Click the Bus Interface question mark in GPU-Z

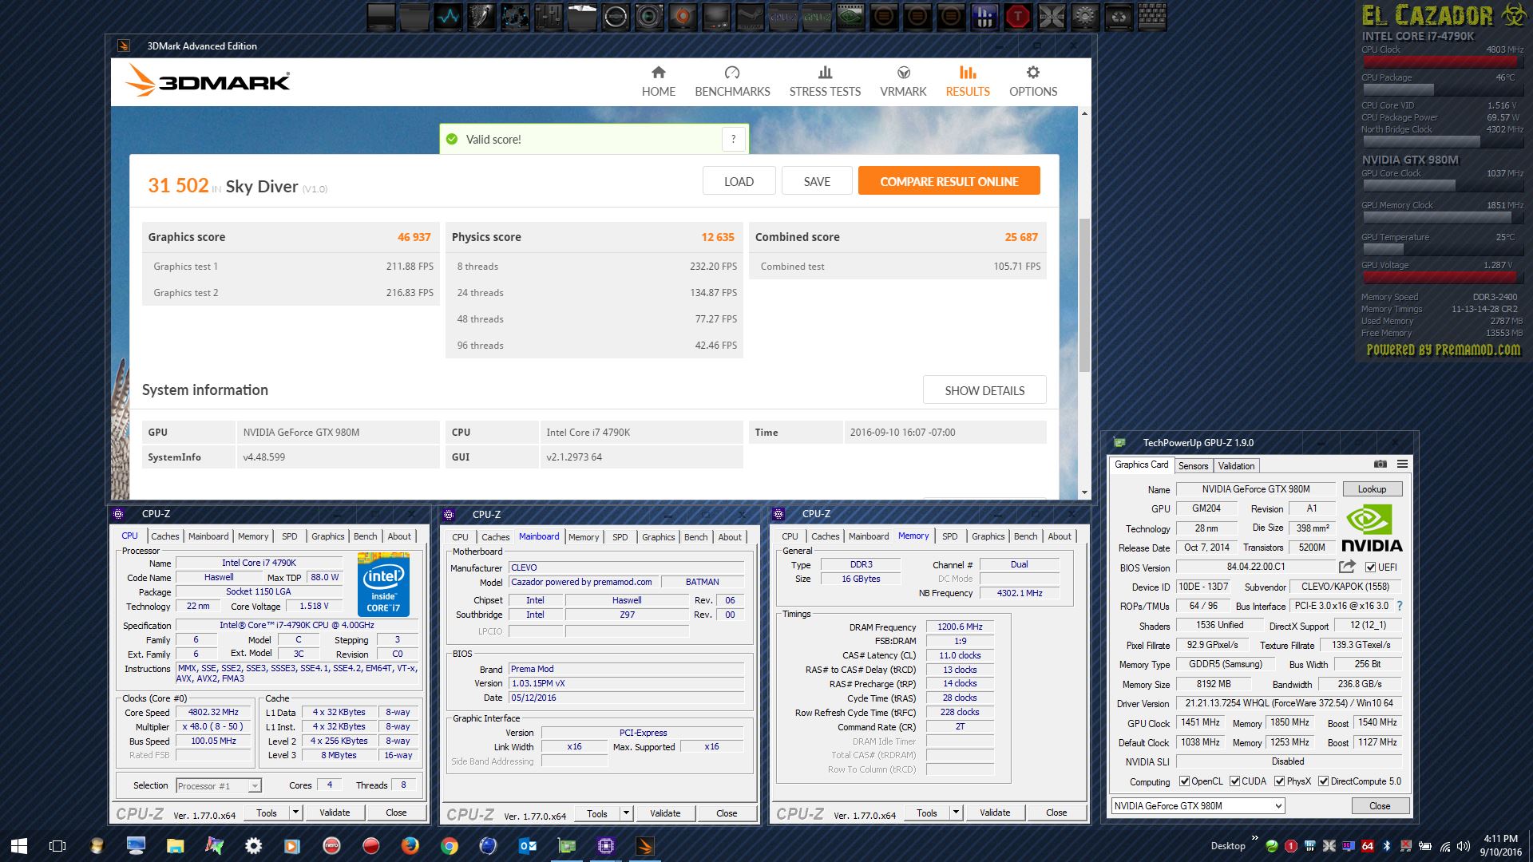pyautogui.click(x=1399, y=606)
